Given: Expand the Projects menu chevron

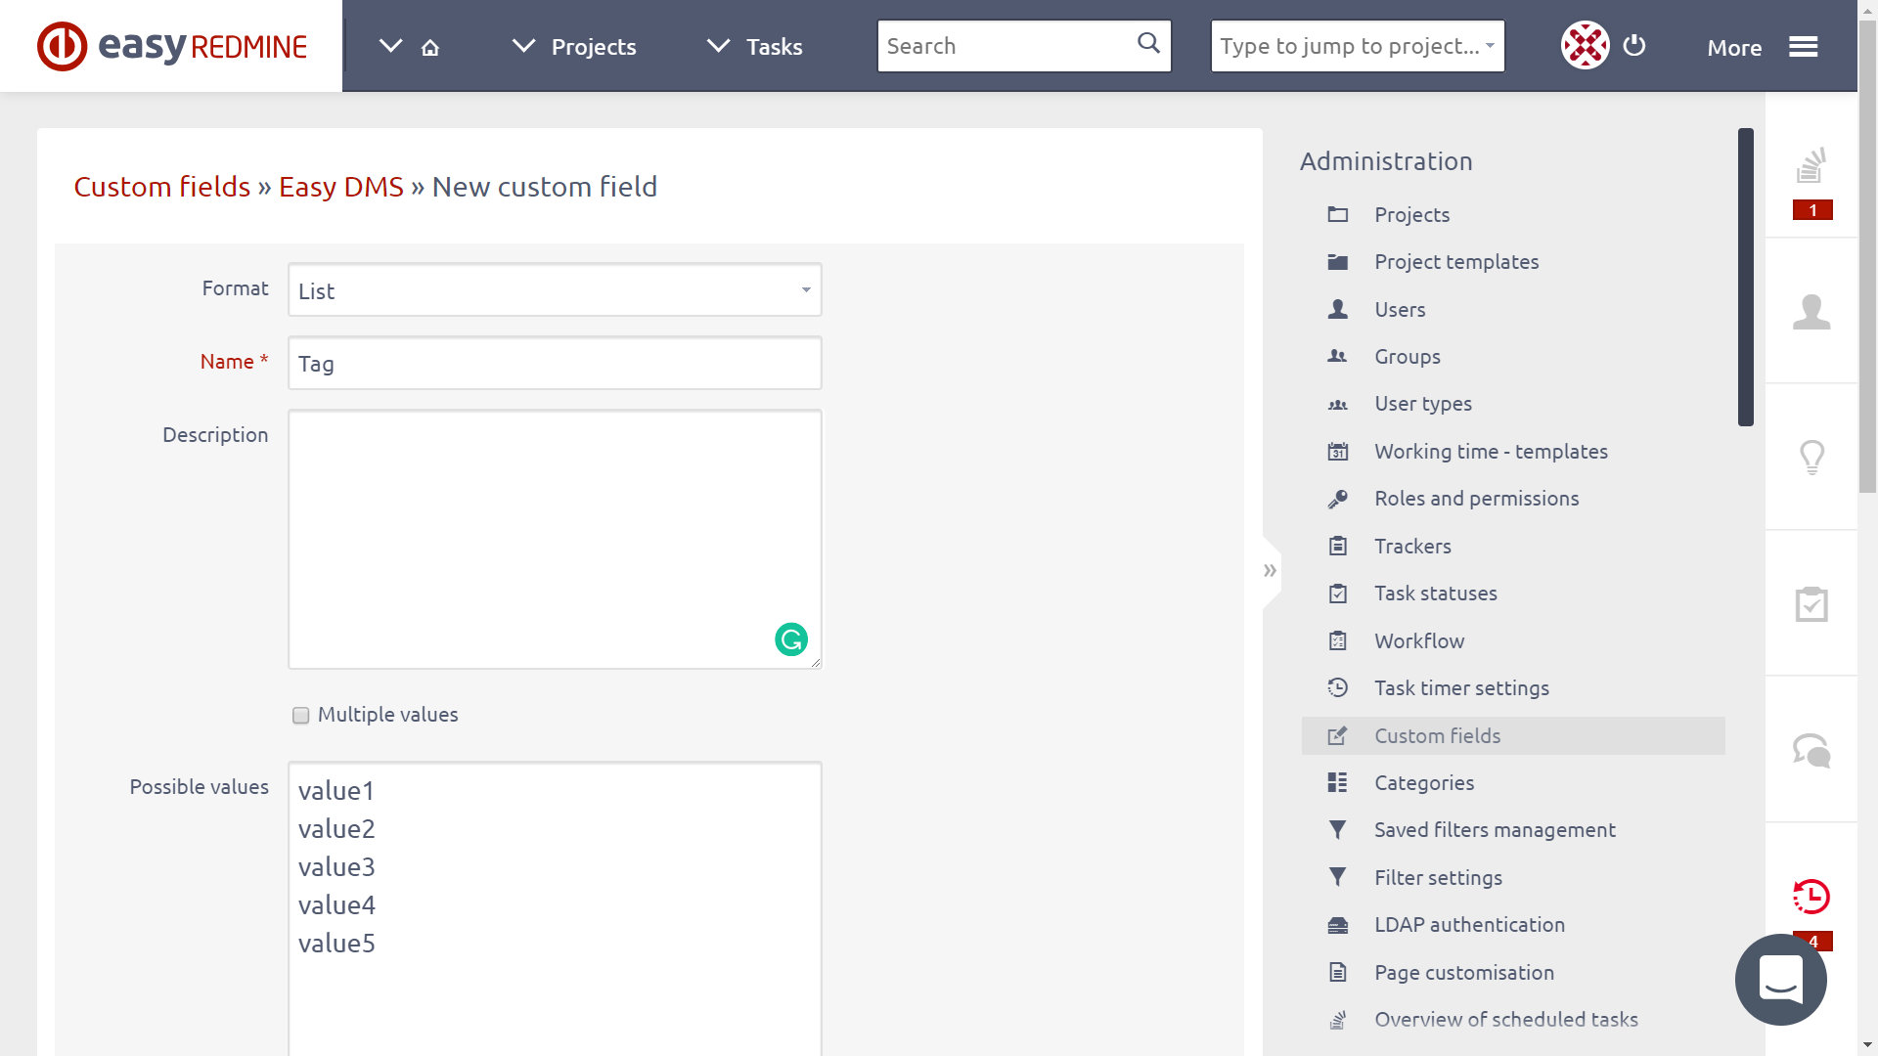Looking at the screenshot, I should point(524,46).
